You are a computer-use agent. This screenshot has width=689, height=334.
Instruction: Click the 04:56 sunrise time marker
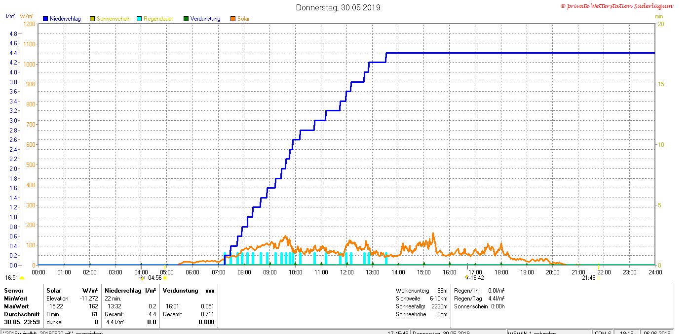coord(155,278)
